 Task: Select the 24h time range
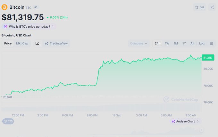157,43
